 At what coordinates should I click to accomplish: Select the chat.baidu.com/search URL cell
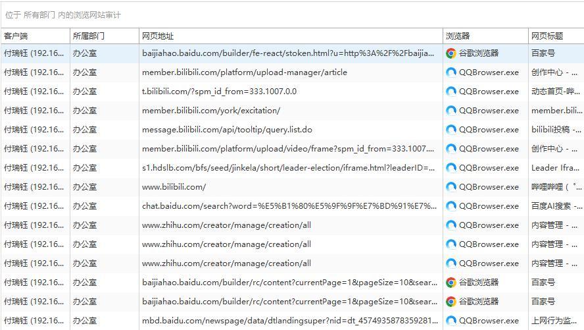pyautogui.click(x=289, y=206)
